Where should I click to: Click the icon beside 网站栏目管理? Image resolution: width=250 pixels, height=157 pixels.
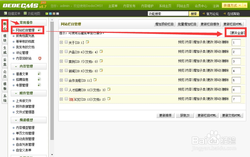[x=40, y=30]
